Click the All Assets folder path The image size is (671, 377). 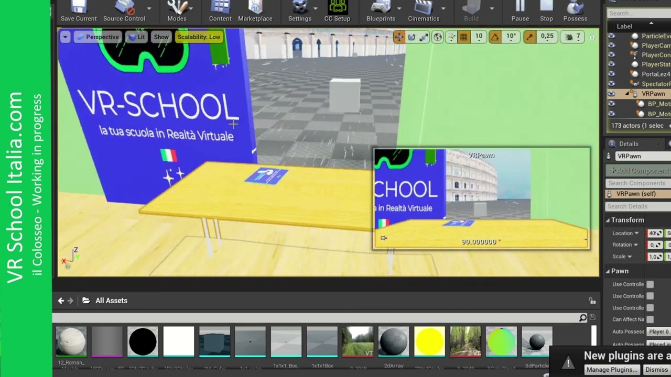click(x=111, y=301)
